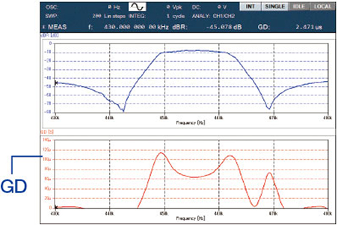Click the OSC label
This screenshot has height=225, width=337.
pyautogui.click(x=51, y=7)
